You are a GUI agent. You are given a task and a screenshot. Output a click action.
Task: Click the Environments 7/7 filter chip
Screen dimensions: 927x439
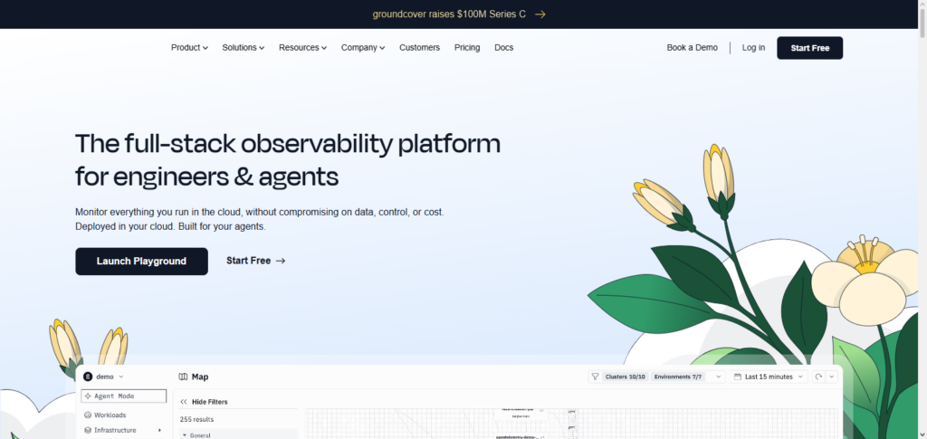pyautogui.click(x=678, y=377)
